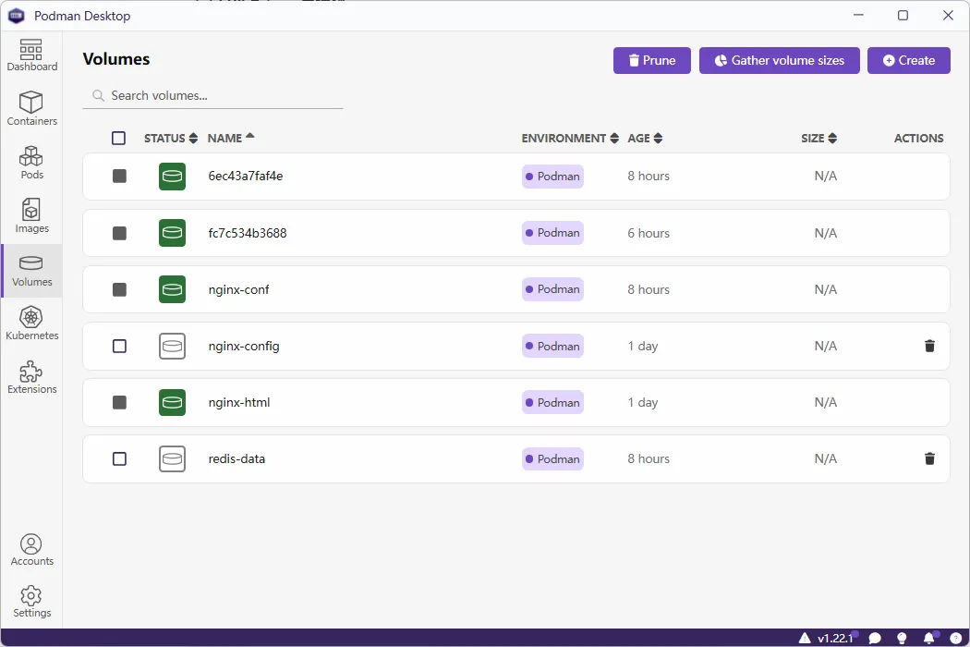Focus the Search volumes input field

click(x=222, y=96)
